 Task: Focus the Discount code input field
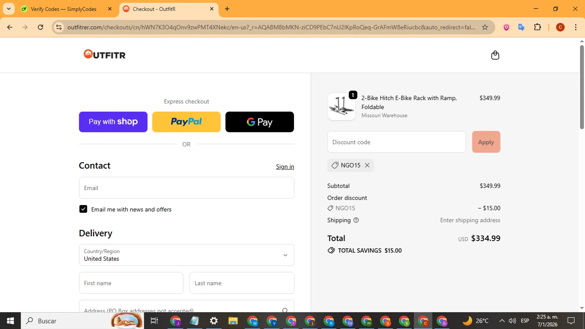pyautogui.click(x=397, y=142)
